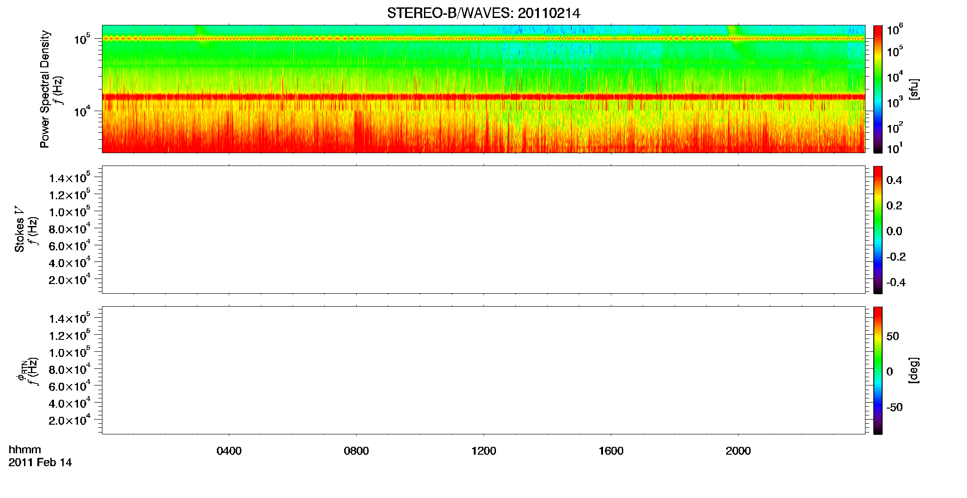Click the hhmm time format label

tap(25, 450)
